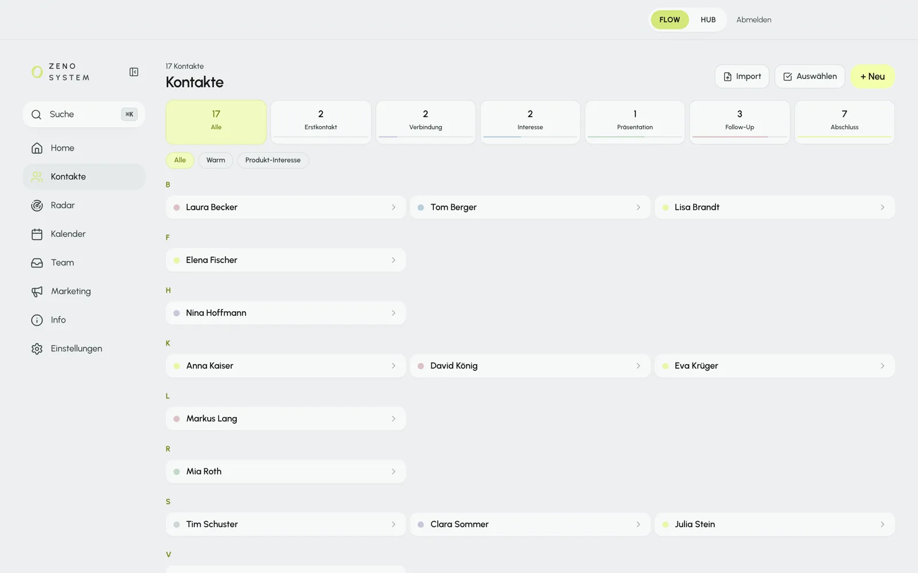Open Kalender in sidebar
This screenshot has height=573, width=918.
84,234
